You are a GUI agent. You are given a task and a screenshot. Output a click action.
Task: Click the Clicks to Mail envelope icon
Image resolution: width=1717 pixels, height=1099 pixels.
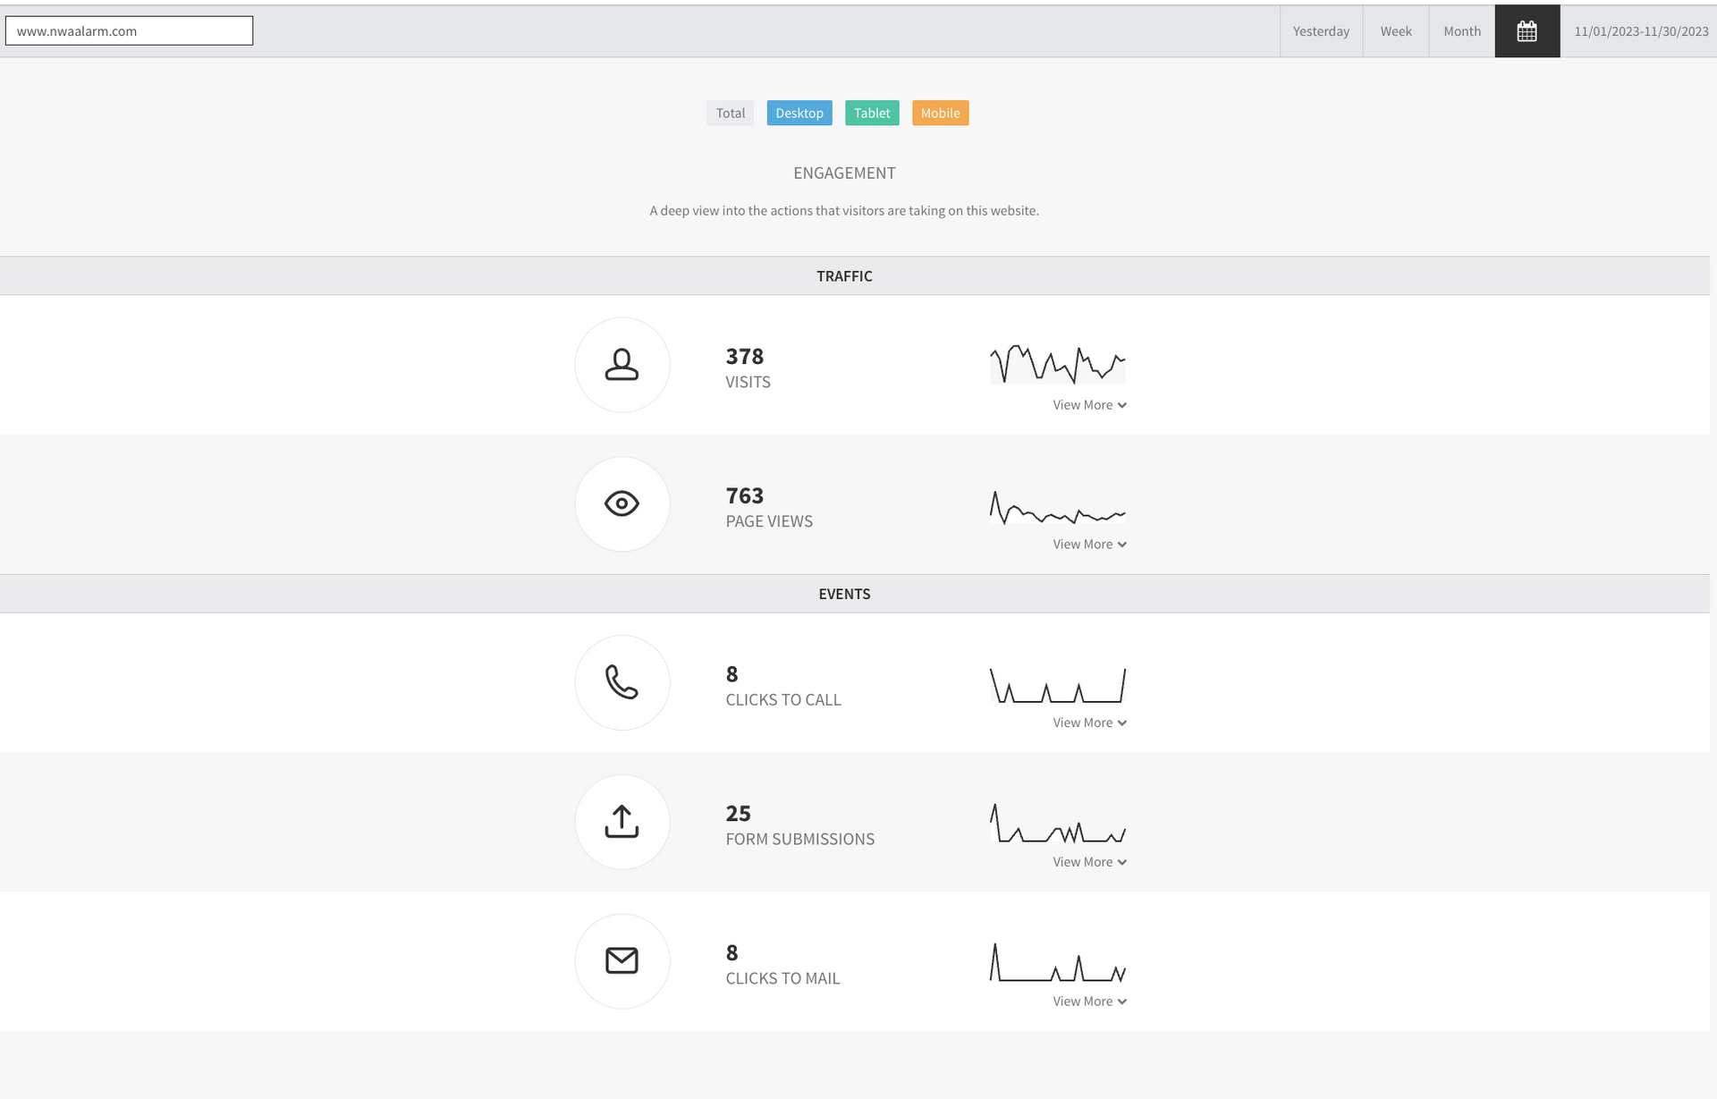click(622, 960)
